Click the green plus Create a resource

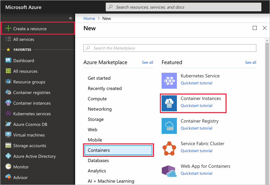(8, 29)
